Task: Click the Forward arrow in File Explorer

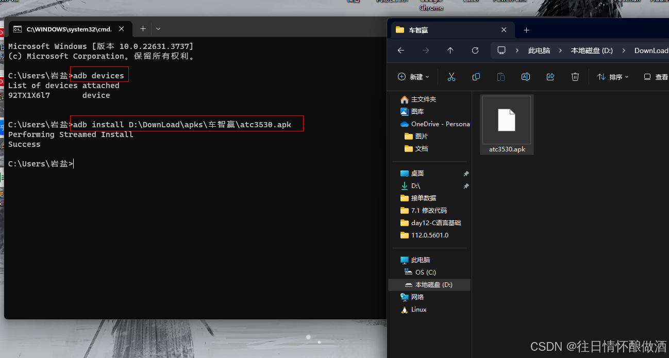Action: pyautogui.click(x=426, y=50)
